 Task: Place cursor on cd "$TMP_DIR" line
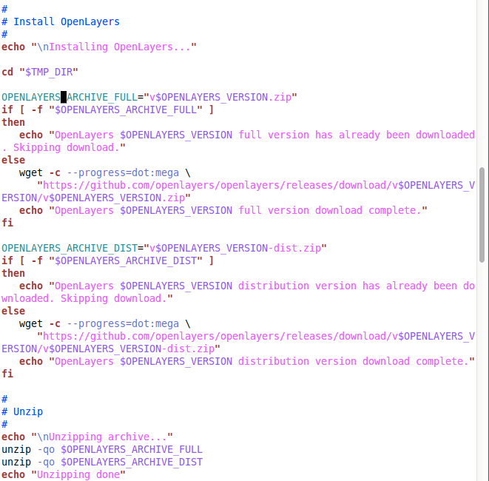[40, 72]
